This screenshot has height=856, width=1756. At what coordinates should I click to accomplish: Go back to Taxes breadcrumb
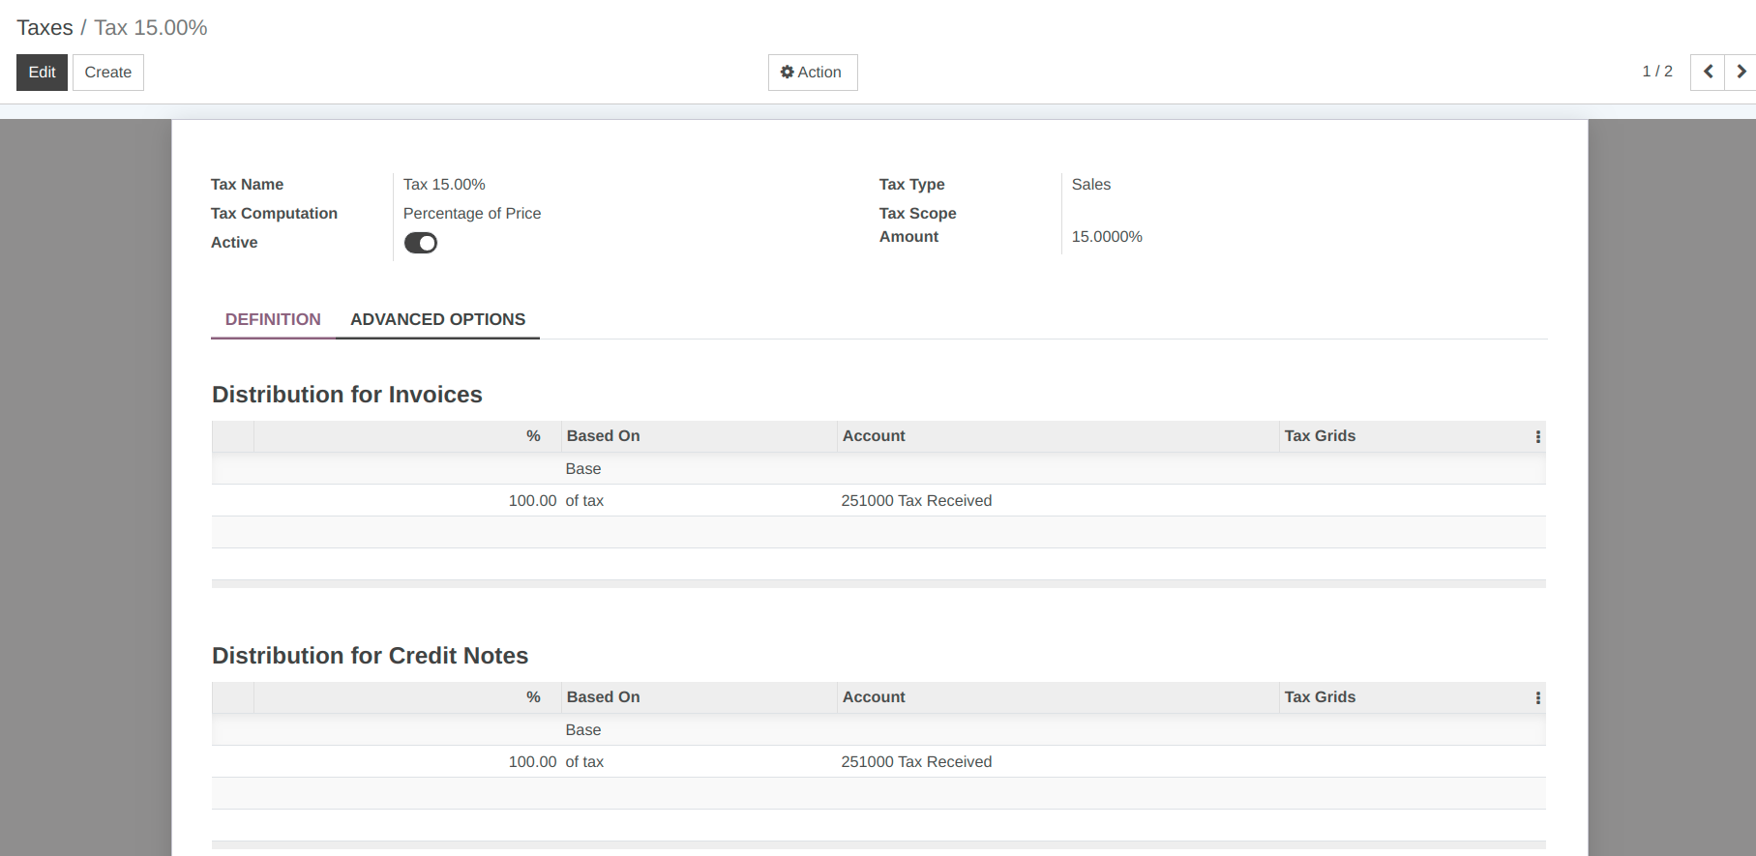tap(45, 28)
